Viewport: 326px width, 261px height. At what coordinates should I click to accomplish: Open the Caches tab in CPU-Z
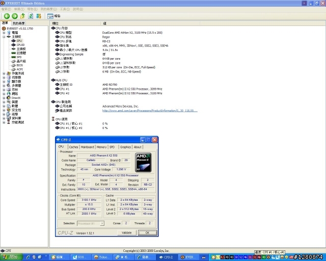(x=73, y=147)
